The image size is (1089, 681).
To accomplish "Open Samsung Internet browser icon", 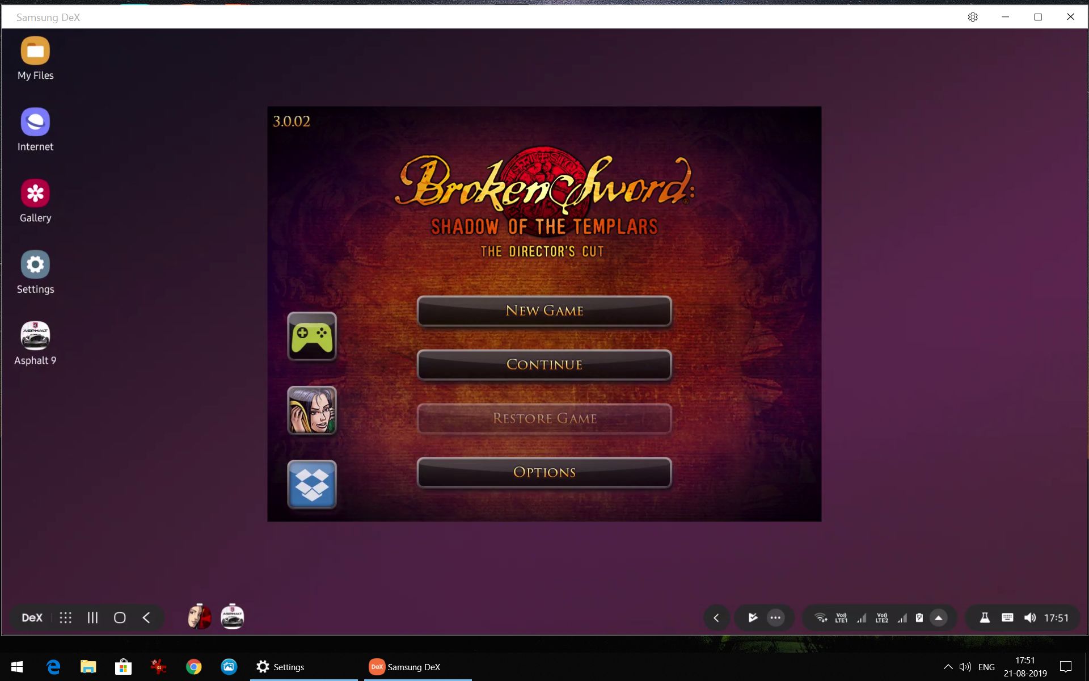I will click(35, 122).
